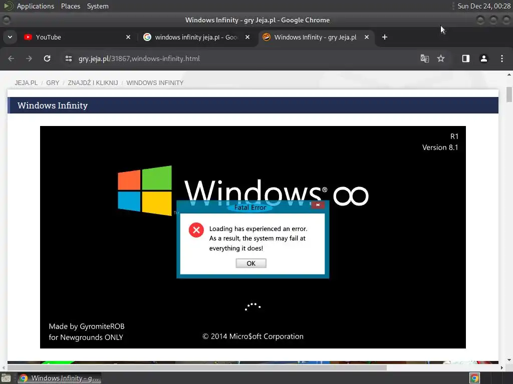Viewport: 513px width, 384px height.
Task: Close the Google search tab
Action: coord(247,37)
